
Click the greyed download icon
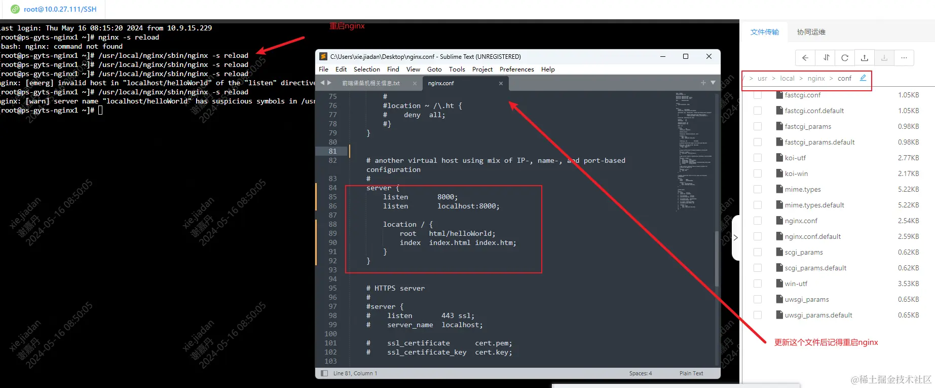(884, 58)
